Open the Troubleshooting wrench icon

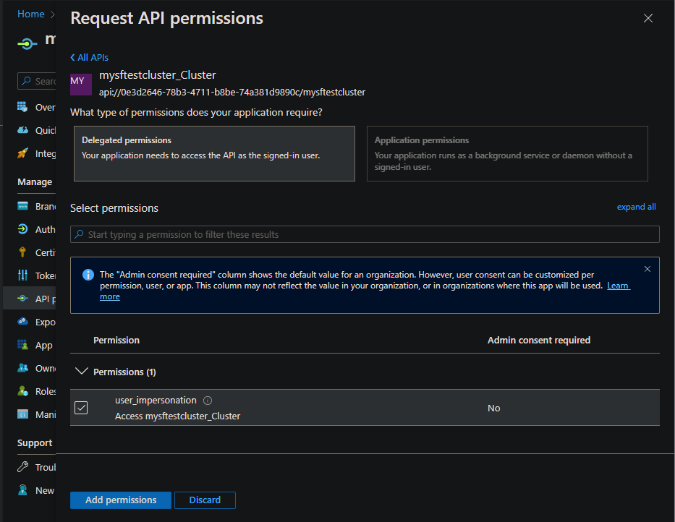coord(22,467)
